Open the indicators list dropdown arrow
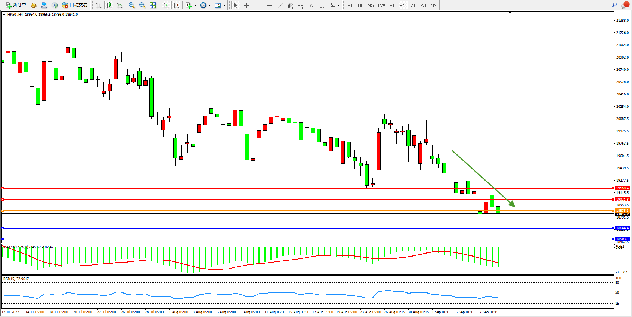Screen dimensions: 632x317 [x=195, y=5]
